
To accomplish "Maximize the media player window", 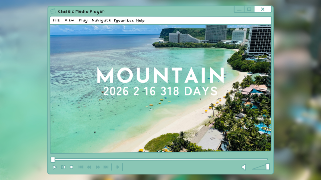I will coord(249,9).
